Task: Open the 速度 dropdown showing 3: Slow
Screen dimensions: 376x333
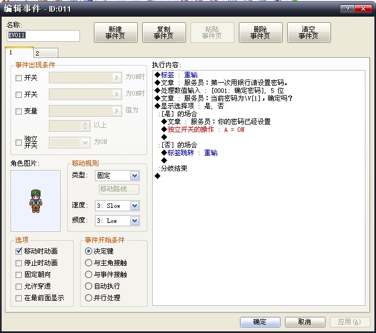Action: pos(135,206)
